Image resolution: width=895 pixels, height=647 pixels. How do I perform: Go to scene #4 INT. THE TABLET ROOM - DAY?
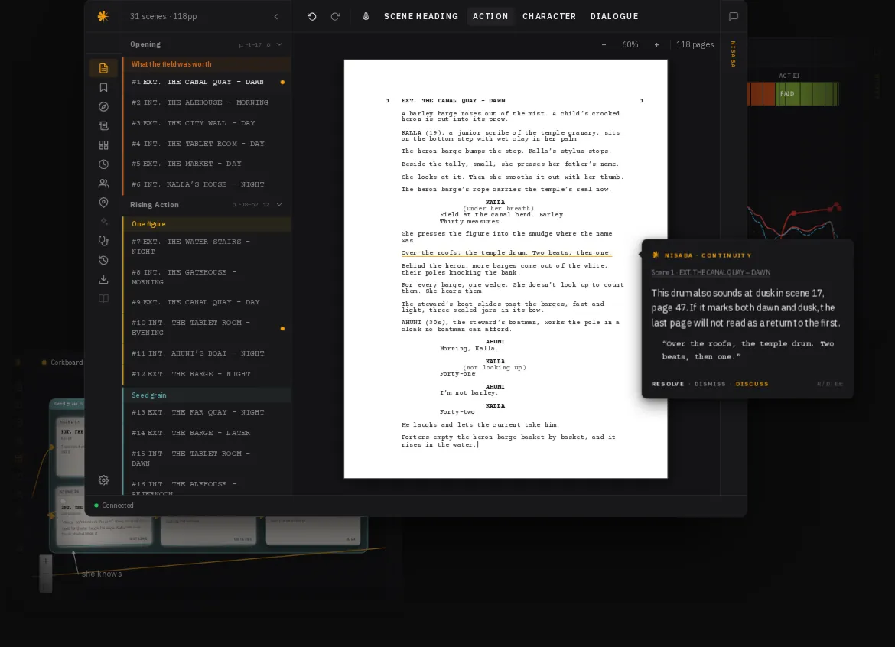coord(207,144)
